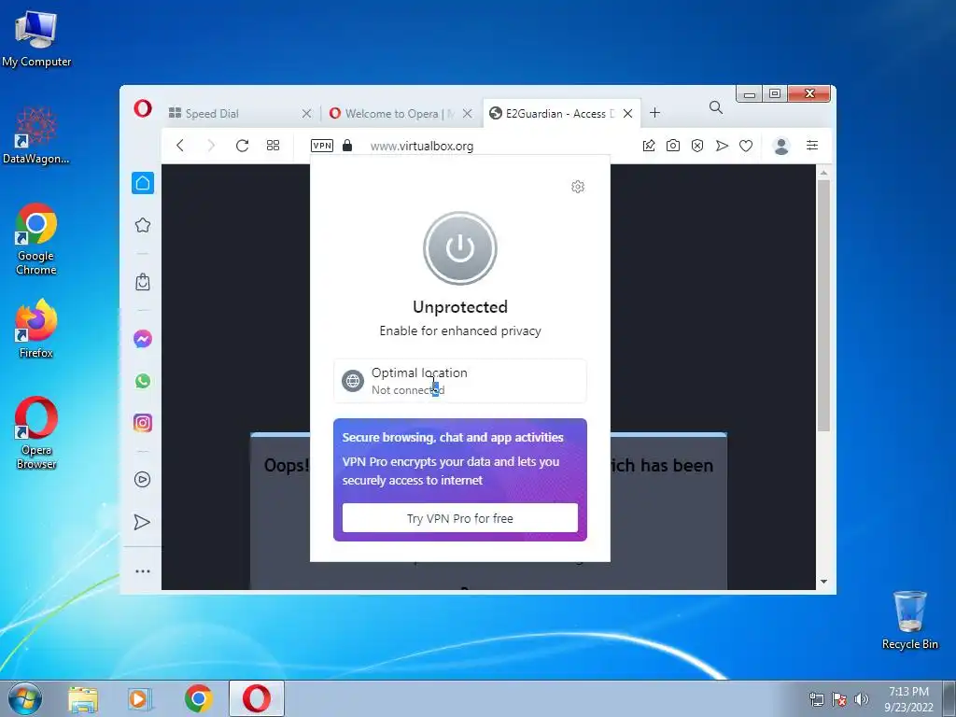Open Messenger in the sidebar
The height and width of the screenshot is (717, 956).
143,338
